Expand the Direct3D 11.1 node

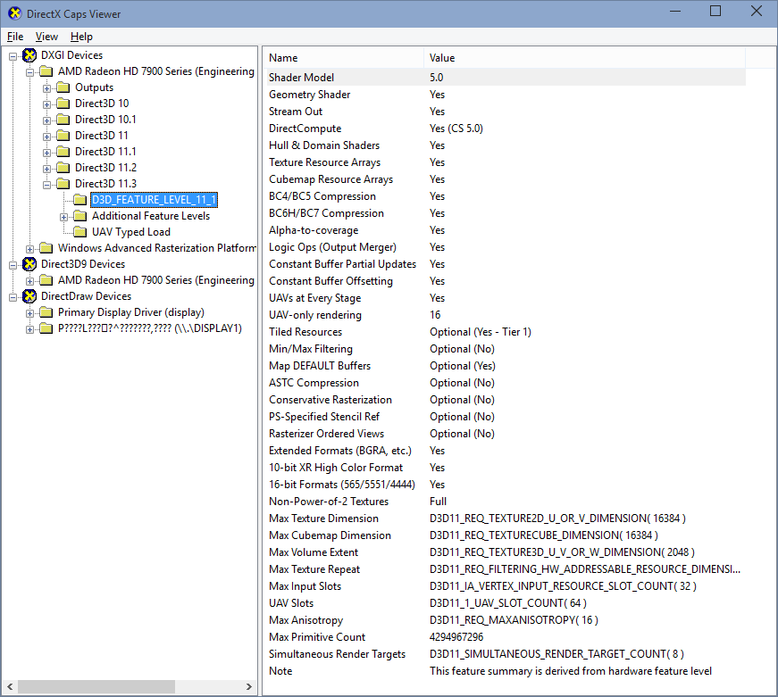[46, 153]
